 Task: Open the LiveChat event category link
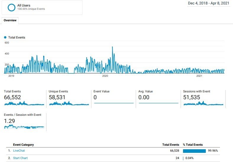(19, 150)
